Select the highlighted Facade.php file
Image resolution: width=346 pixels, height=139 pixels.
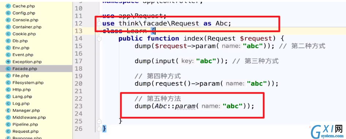(x=25, y=69)
